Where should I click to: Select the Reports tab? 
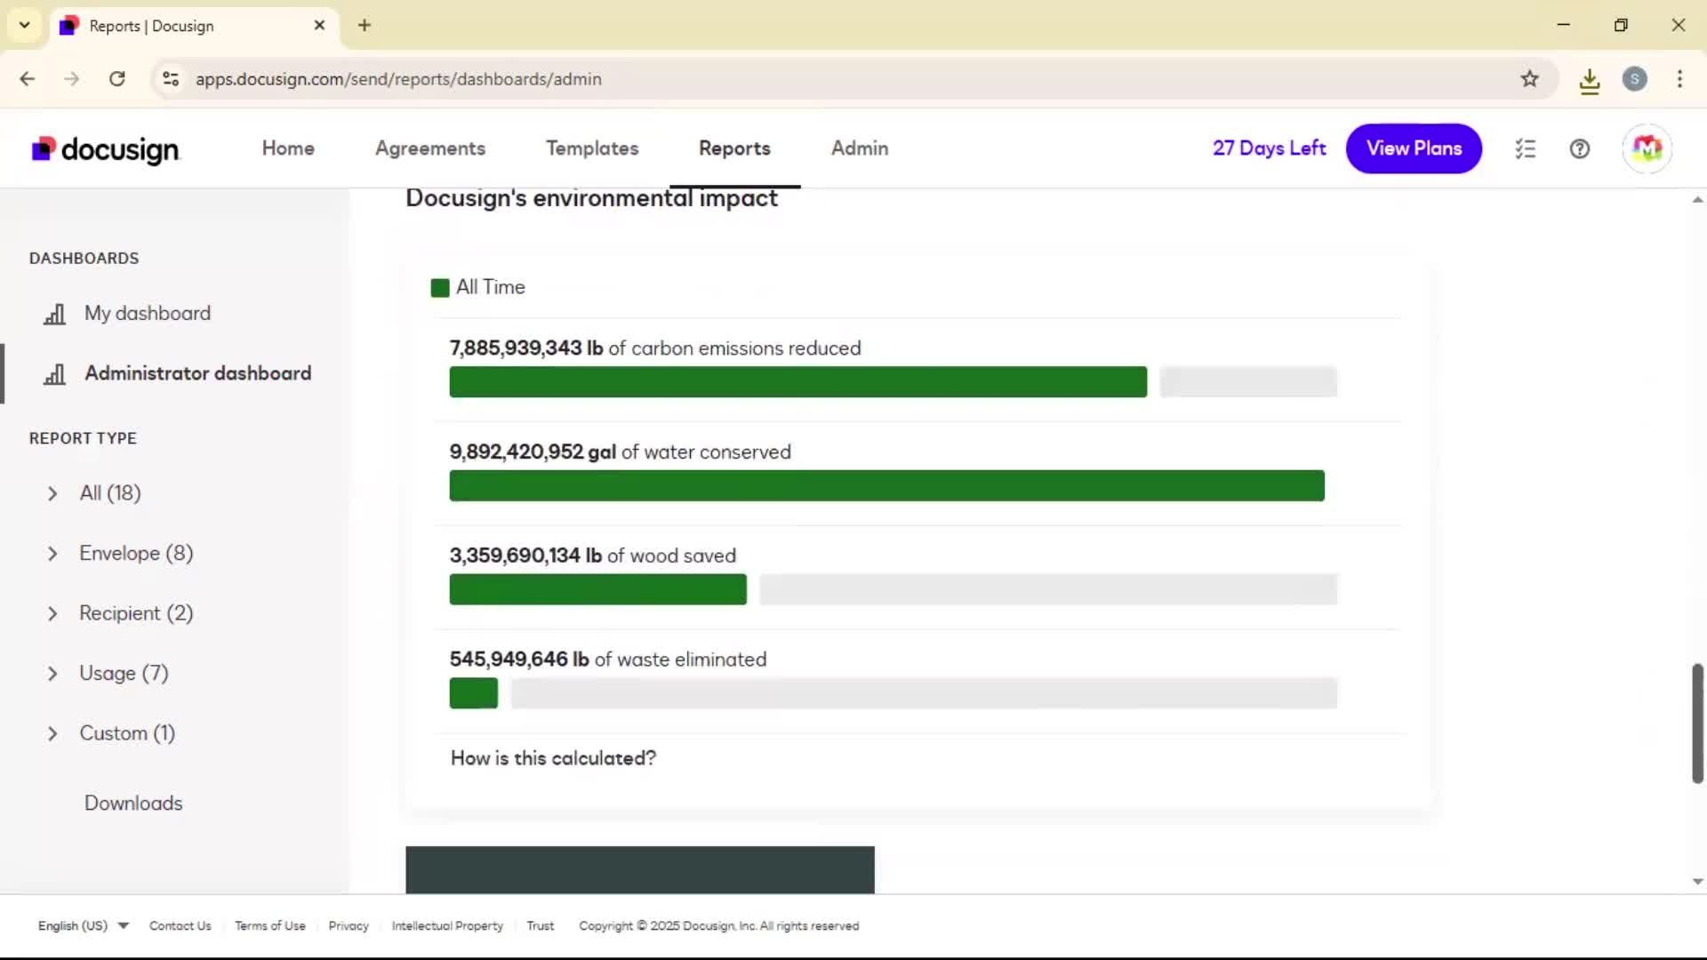tap(734, 148)
